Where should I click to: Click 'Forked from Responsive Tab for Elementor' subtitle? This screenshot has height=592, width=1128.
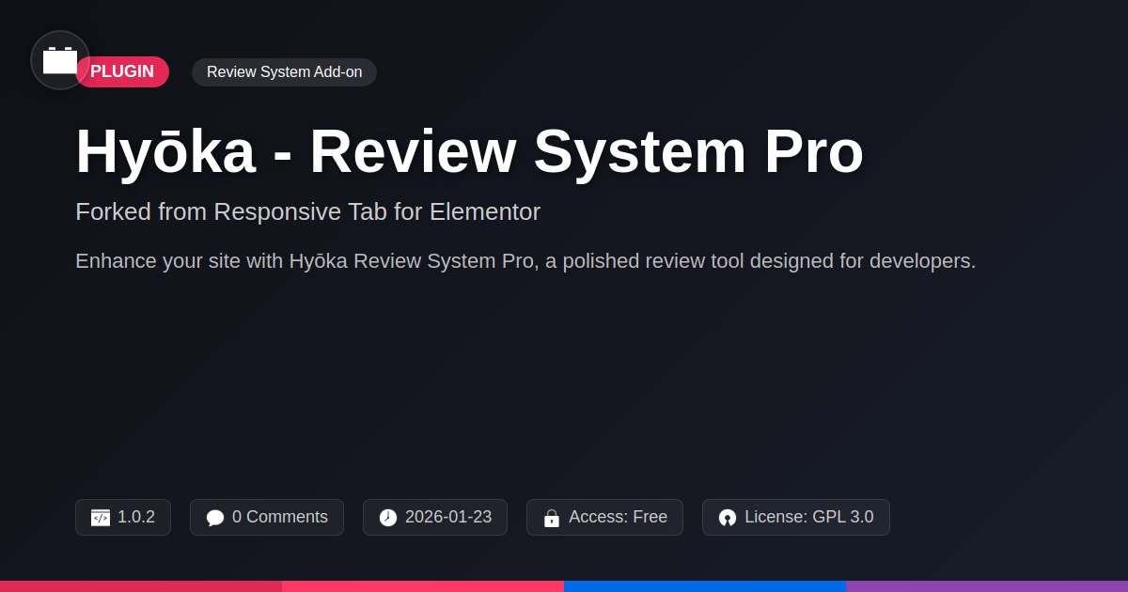point(307,211)
